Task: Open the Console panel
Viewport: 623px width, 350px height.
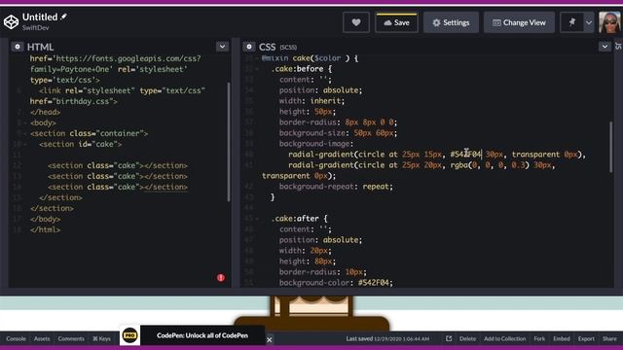Action: (16, 338)
